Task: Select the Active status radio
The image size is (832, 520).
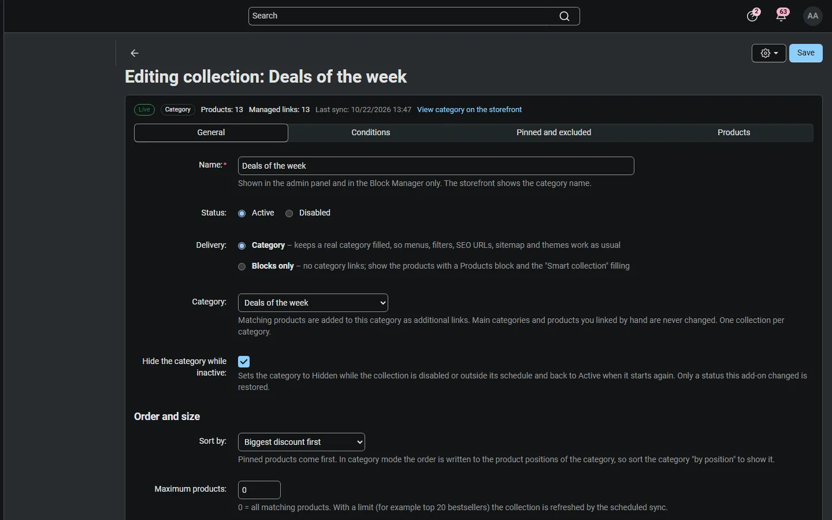Action: (242, 214)
